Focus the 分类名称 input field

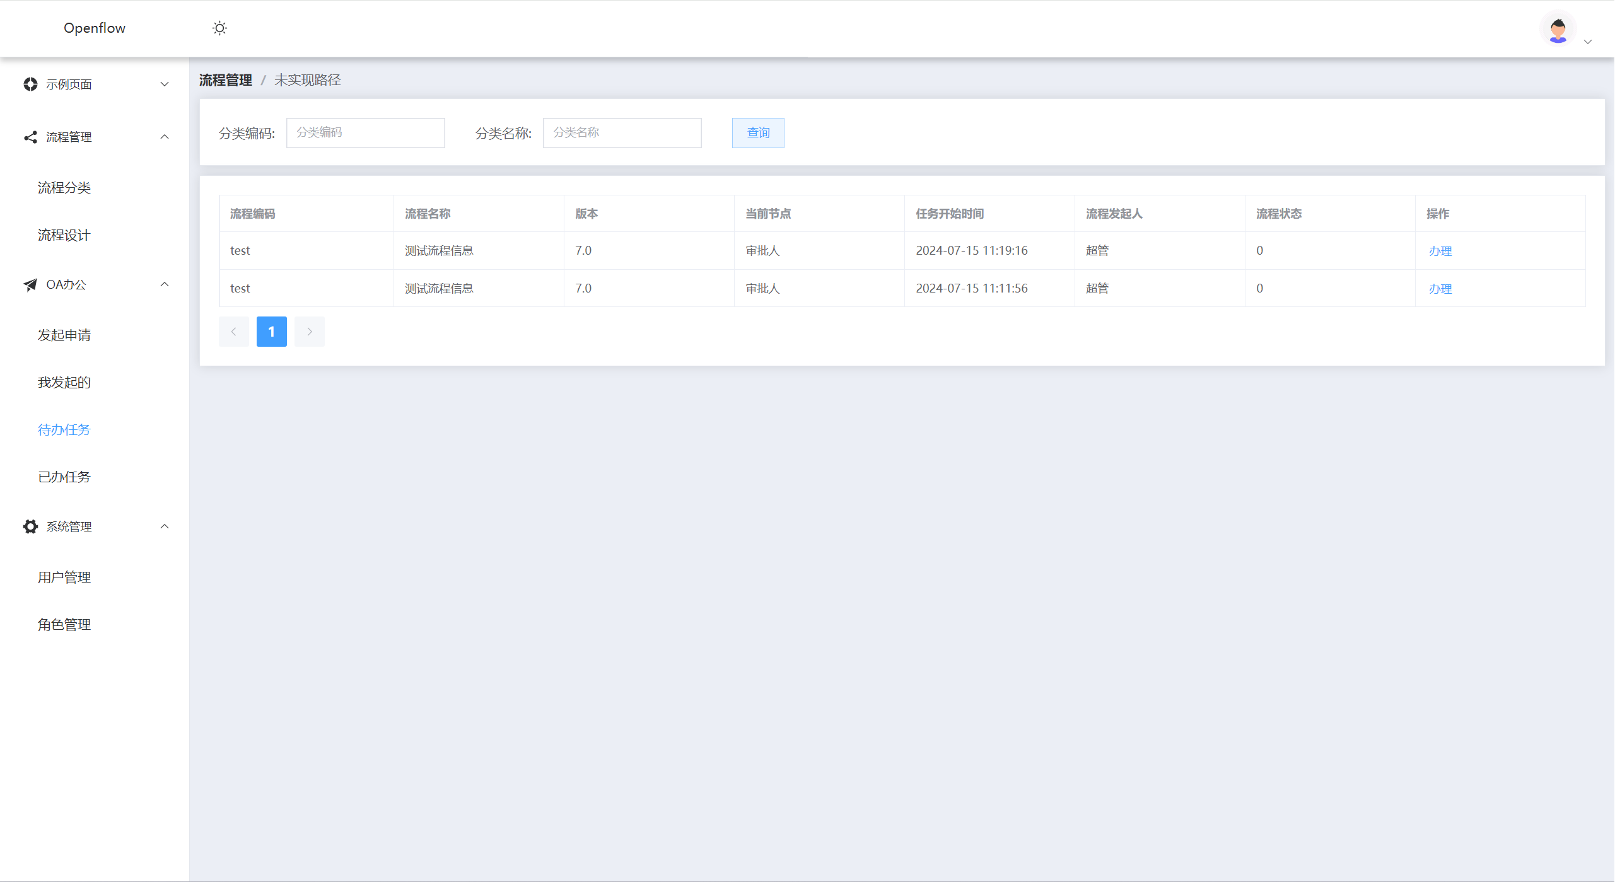[622, 133]
